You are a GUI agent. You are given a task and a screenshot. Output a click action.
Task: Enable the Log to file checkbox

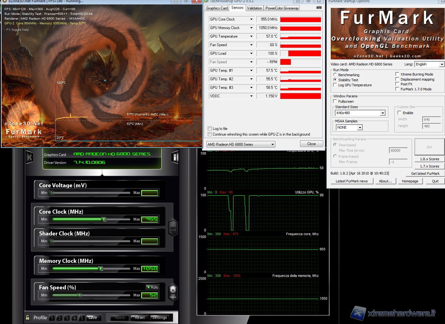(x=210, y=129)
